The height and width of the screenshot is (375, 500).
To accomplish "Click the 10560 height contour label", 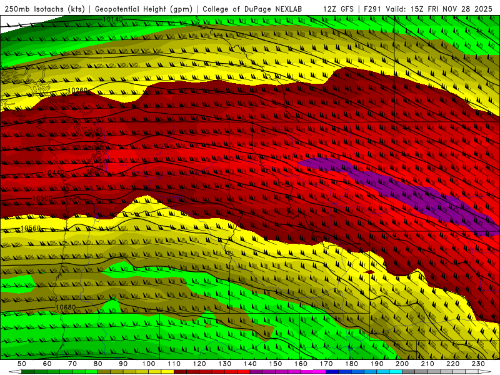I will pyautogui.click(x=31, y=228).
